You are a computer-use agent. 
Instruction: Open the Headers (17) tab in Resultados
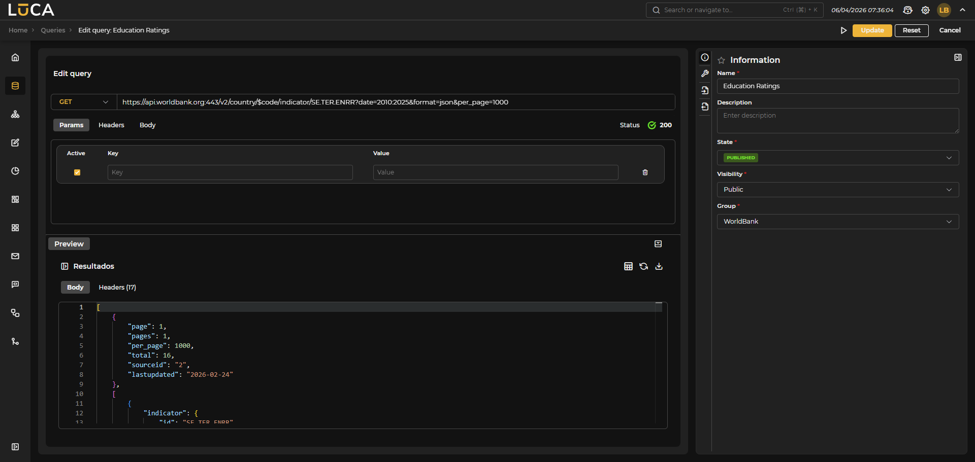coord(117,287)
